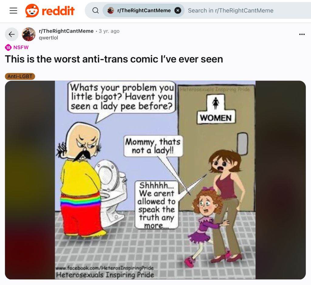Click the Reddit Snoo logo icon
The image size is (311, 285).
click(x=32, y=11)
